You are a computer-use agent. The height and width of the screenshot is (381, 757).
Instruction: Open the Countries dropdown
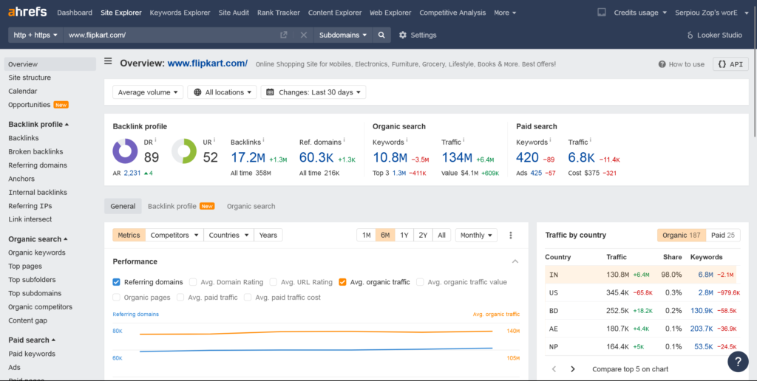[x=229, y=235]
